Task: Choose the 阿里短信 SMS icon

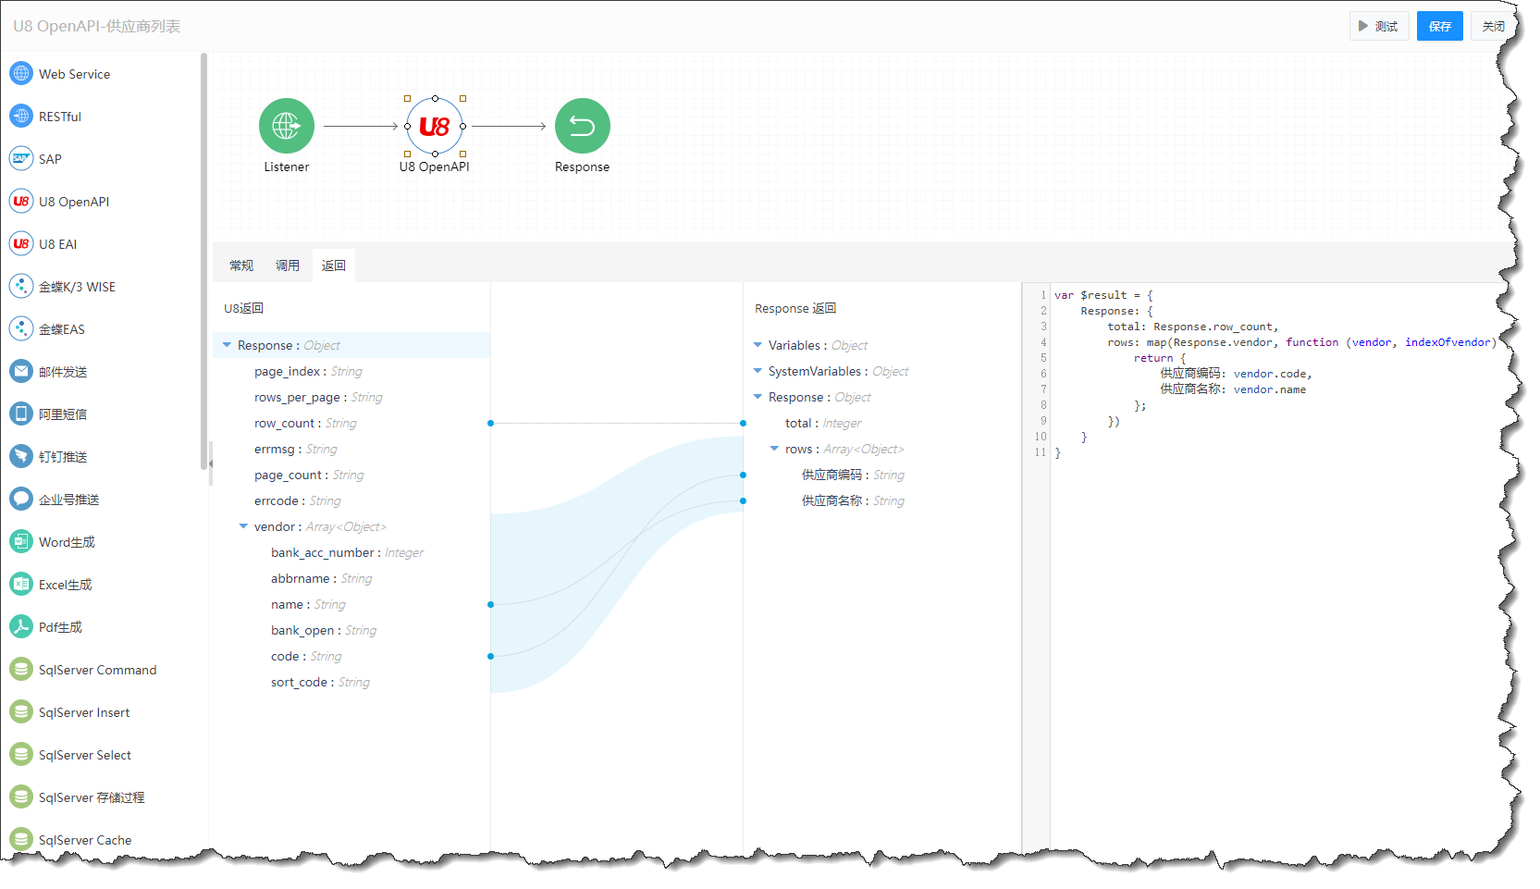Action: 21,414
